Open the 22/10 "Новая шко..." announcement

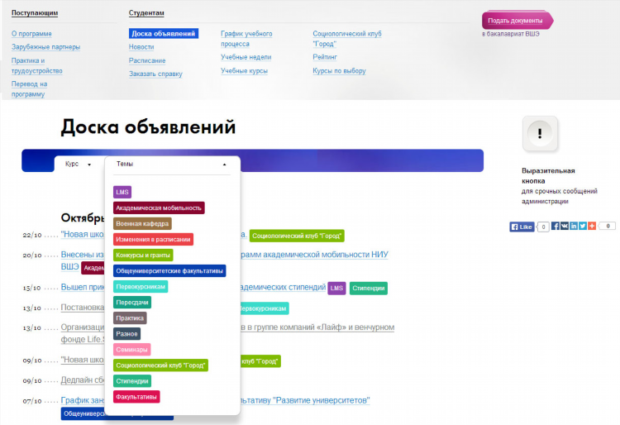pyautogui.click(x=83, y=235)
